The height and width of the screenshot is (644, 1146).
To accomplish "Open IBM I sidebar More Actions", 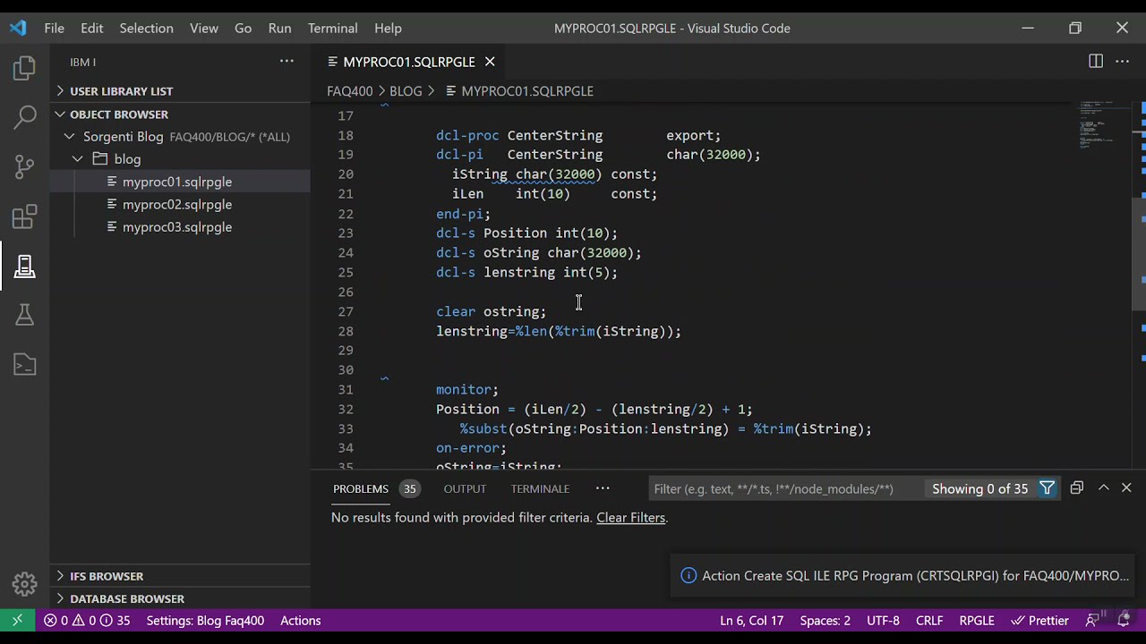I will point(286,61).
